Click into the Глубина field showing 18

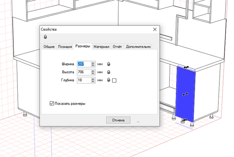point(83,80)
